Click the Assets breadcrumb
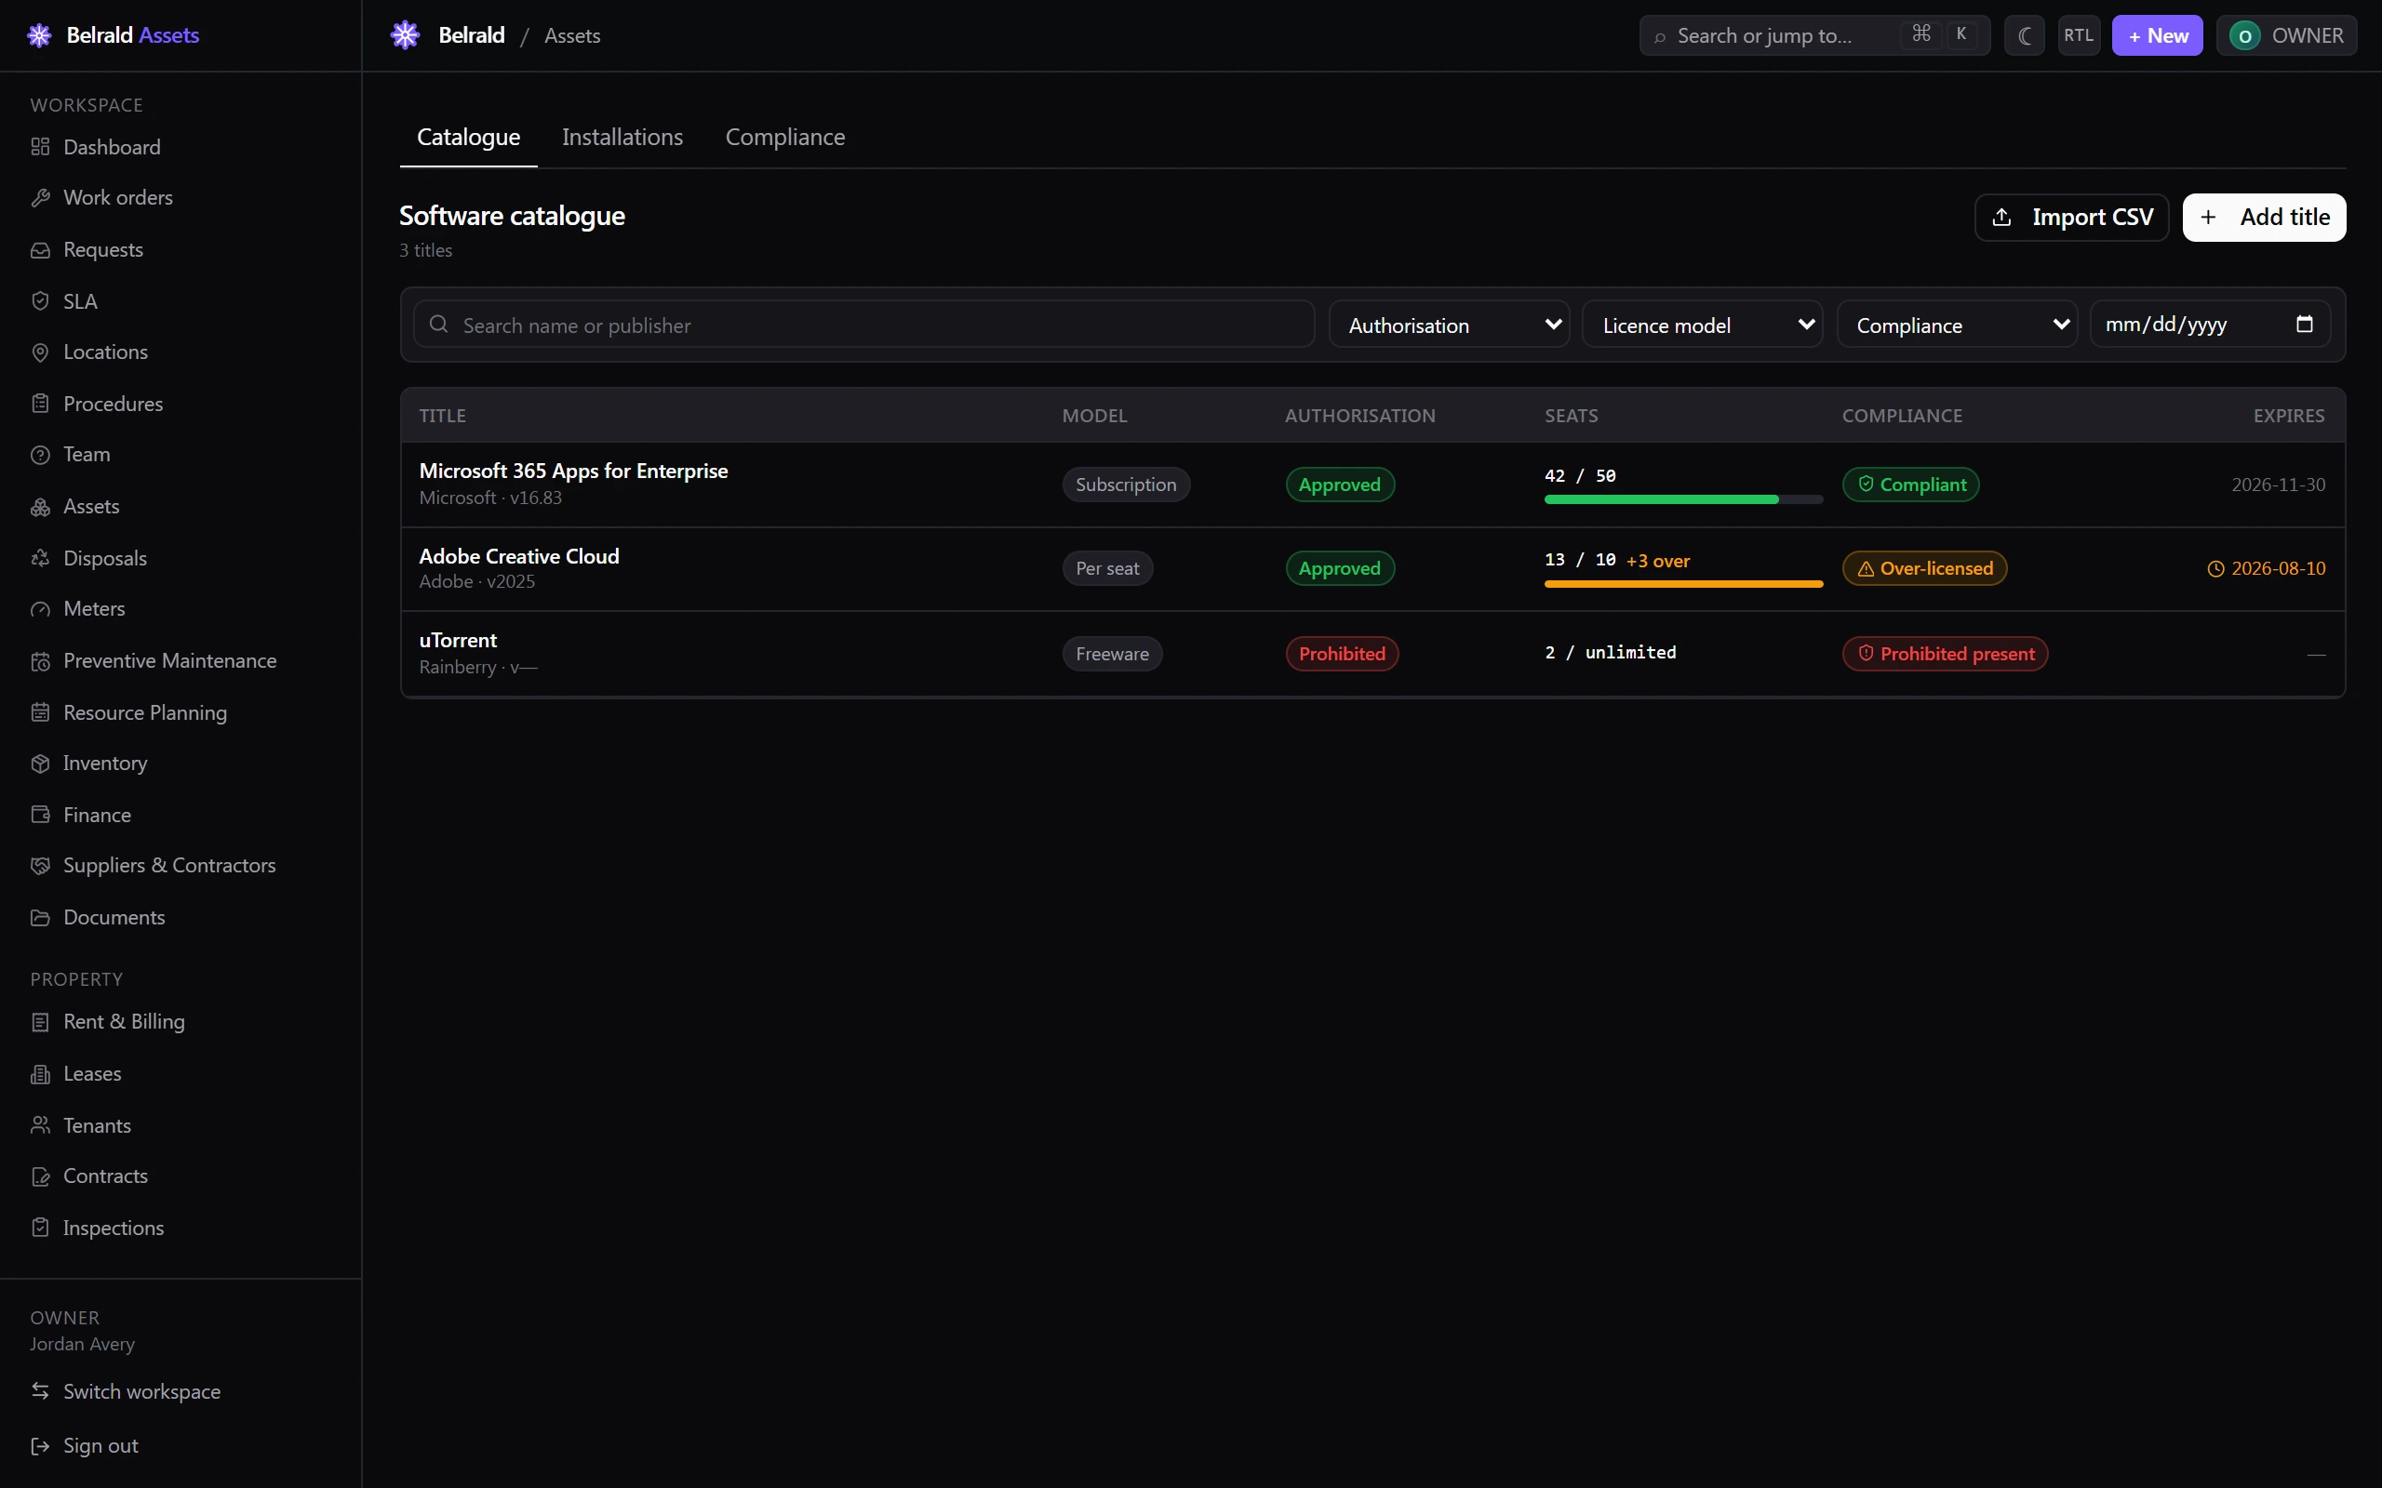2382x1488 pixels. pos(572,35)
